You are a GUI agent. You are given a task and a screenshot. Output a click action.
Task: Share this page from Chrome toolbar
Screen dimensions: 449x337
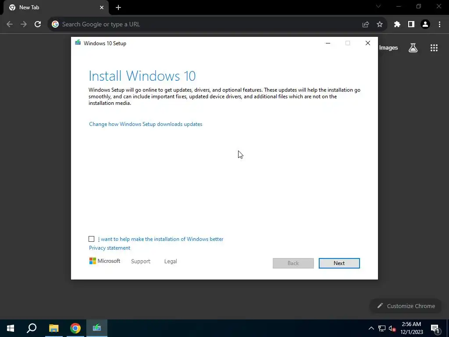(x=365, y=25)
